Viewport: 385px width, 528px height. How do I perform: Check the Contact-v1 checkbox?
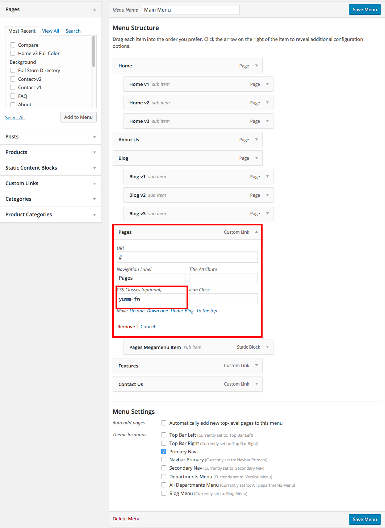pyautogui.click(x=13, y=87)
